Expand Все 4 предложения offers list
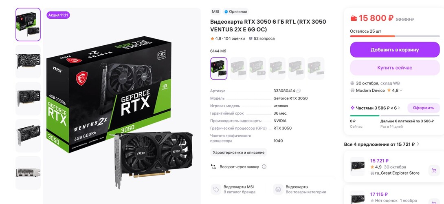Screen dimensions: 444x204 click(x=382, y=144)
